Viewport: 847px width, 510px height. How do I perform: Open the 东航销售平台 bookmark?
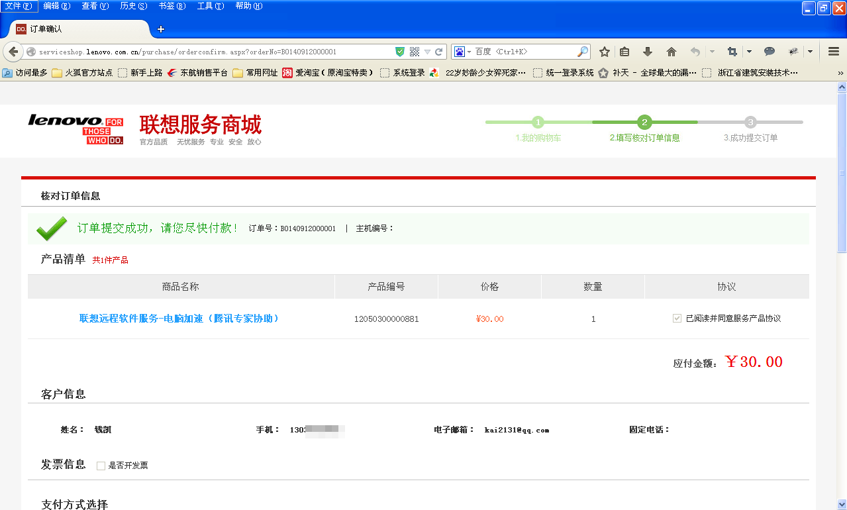click(197, 73)
